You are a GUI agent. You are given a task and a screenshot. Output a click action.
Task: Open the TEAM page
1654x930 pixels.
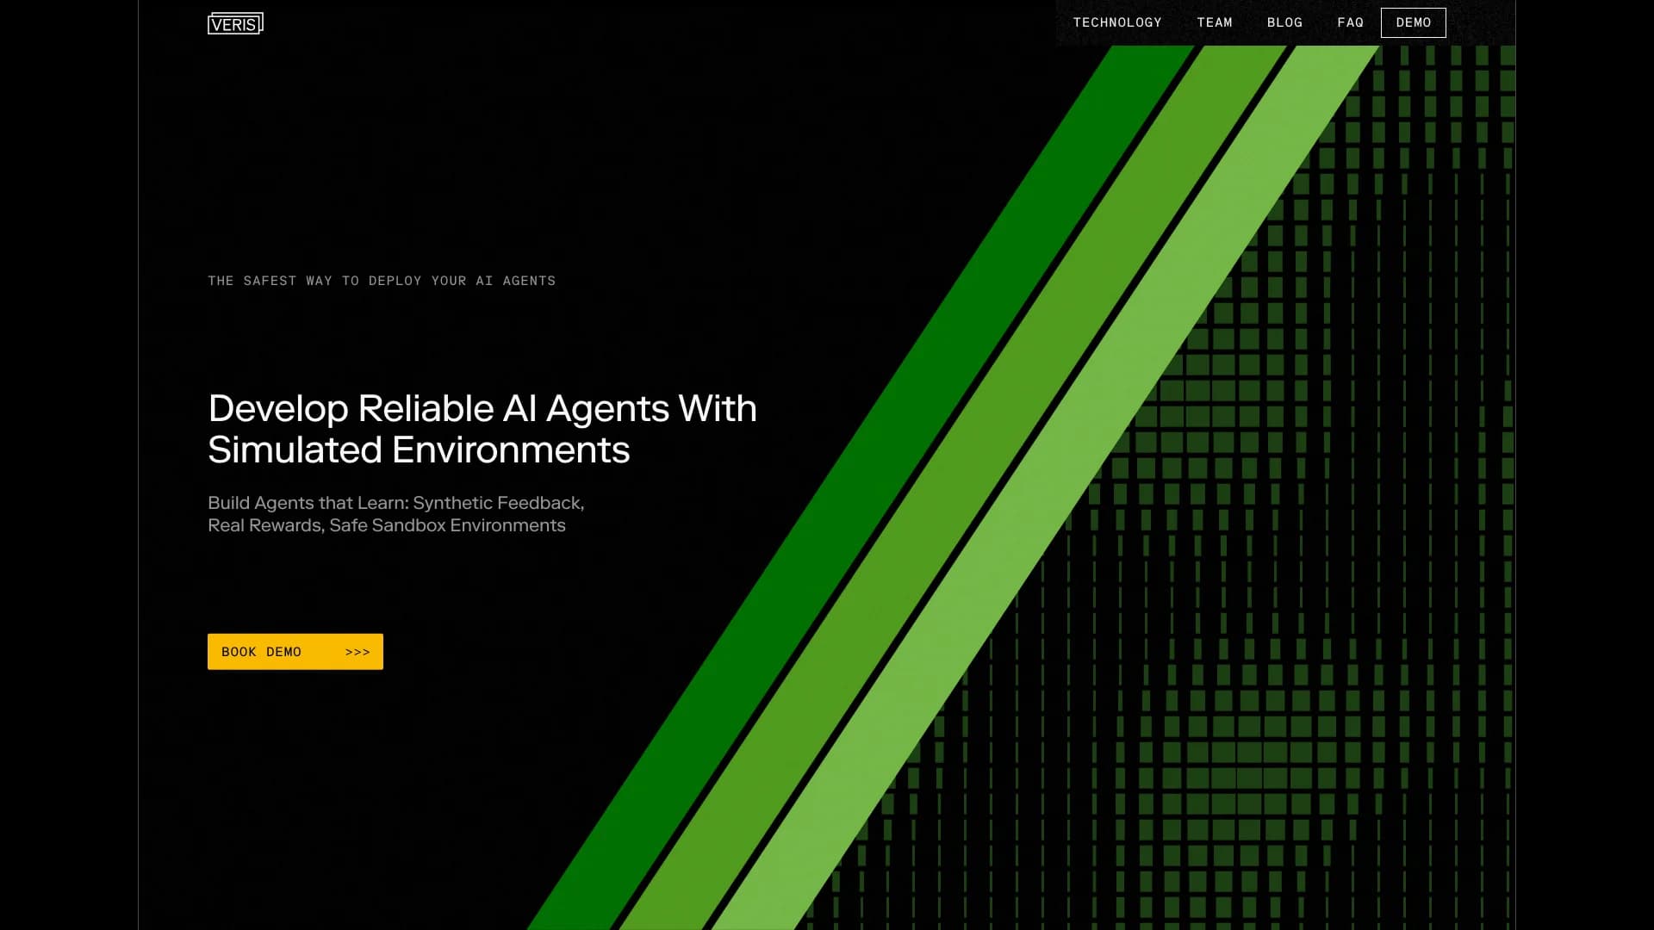pos(1215,22)
